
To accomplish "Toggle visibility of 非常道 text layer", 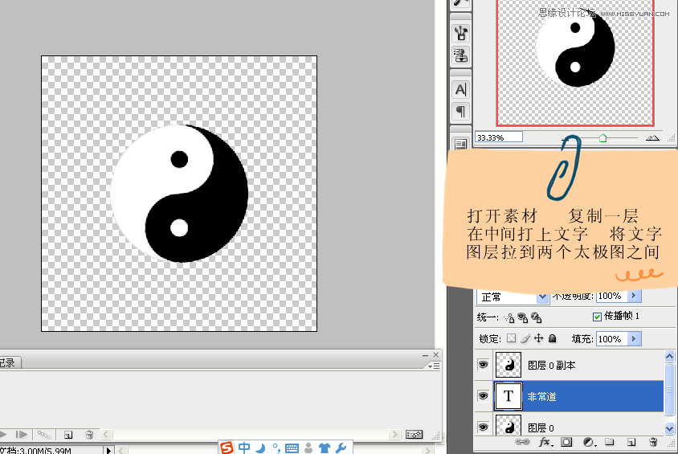I will [x=483, y=395].
